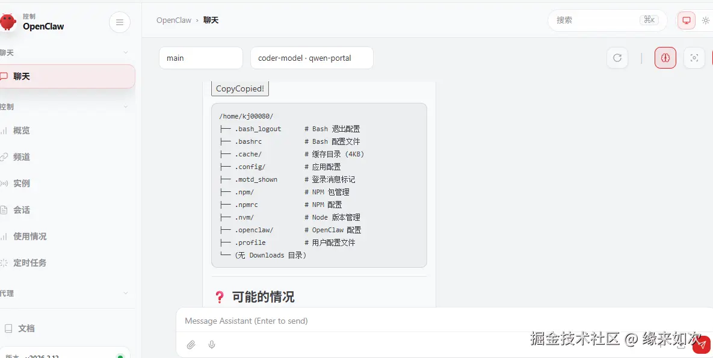This screenshot has width=713, height=358.
Task: Click the refresh icon above the chat
Action: click(x=617, y=58)
